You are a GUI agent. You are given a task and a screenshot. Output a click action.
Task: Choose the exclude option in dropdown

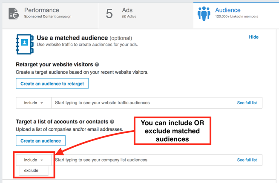pos(31,170)
